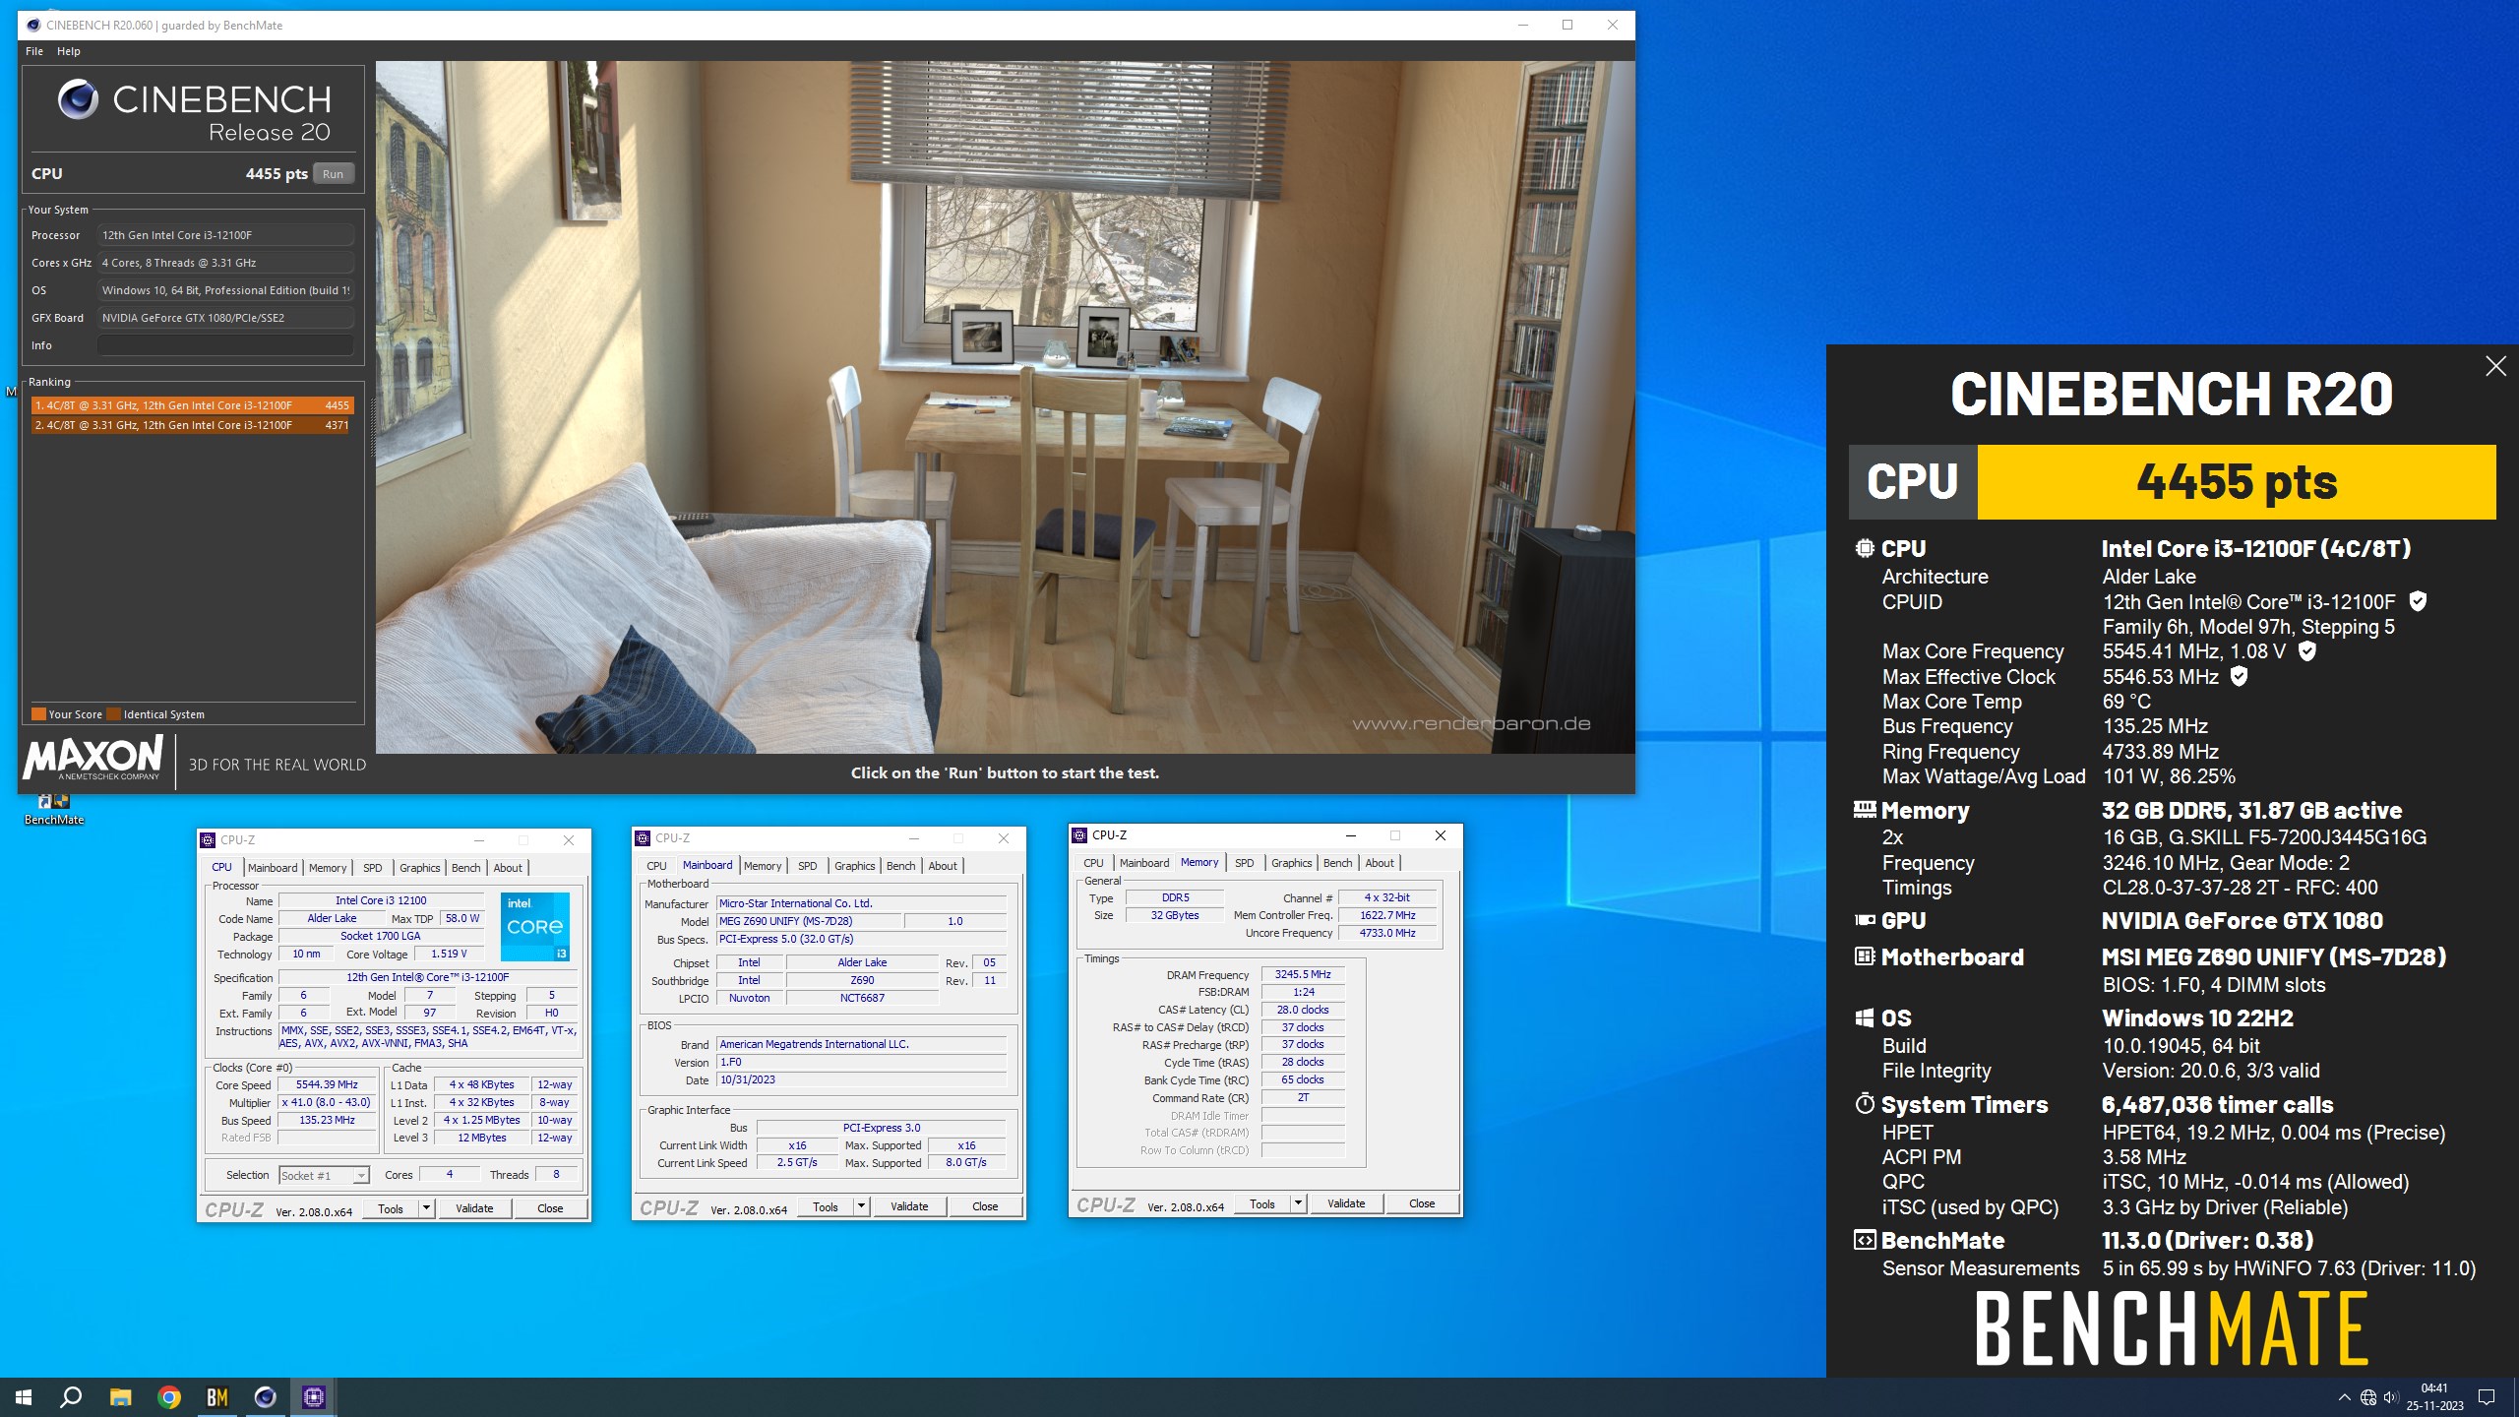Click Validate in first CPU-Z window

(x=474, y=1208)
